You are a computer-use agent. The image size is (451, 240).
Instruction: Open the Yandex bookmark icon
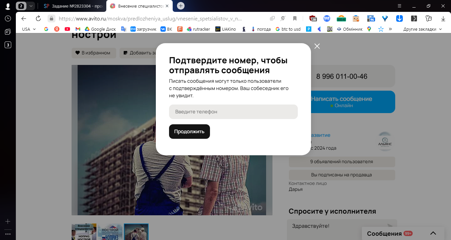[x=57, y=29]
